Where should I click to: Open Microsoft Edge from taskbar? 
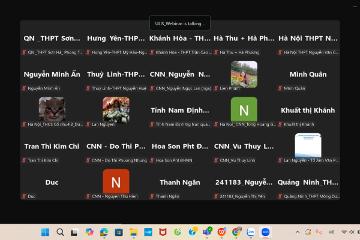104,232
